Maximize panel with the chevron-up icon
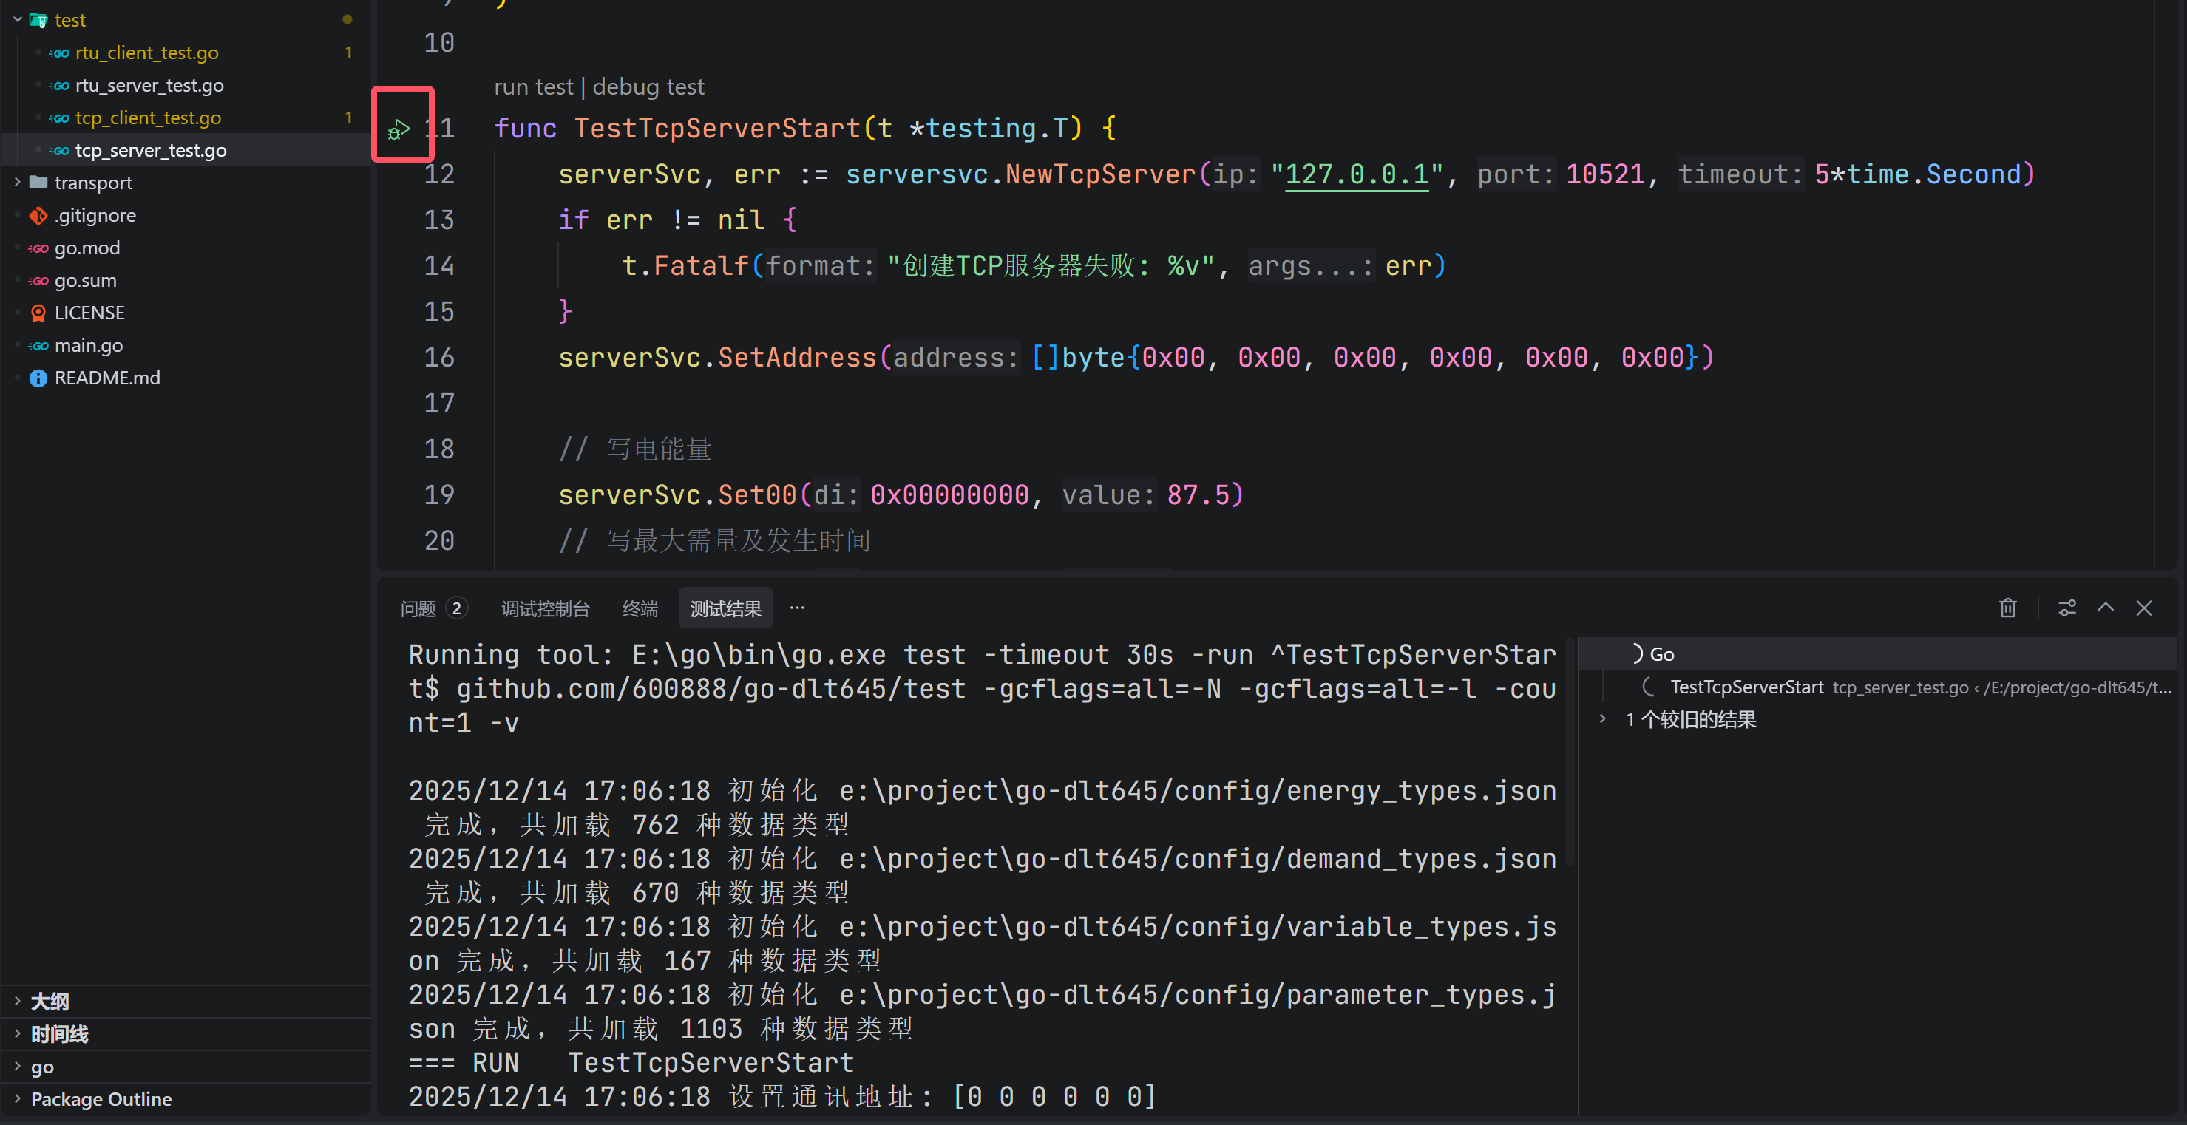2187x1125 pixels. (x=2106, y=608)
